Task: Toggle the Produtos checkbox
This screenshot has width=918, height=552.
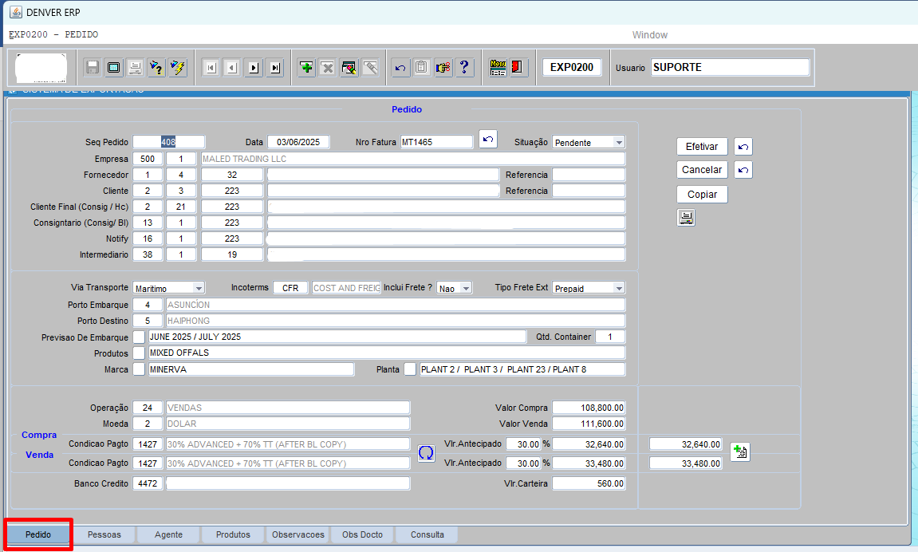Action: coord(140,353)
